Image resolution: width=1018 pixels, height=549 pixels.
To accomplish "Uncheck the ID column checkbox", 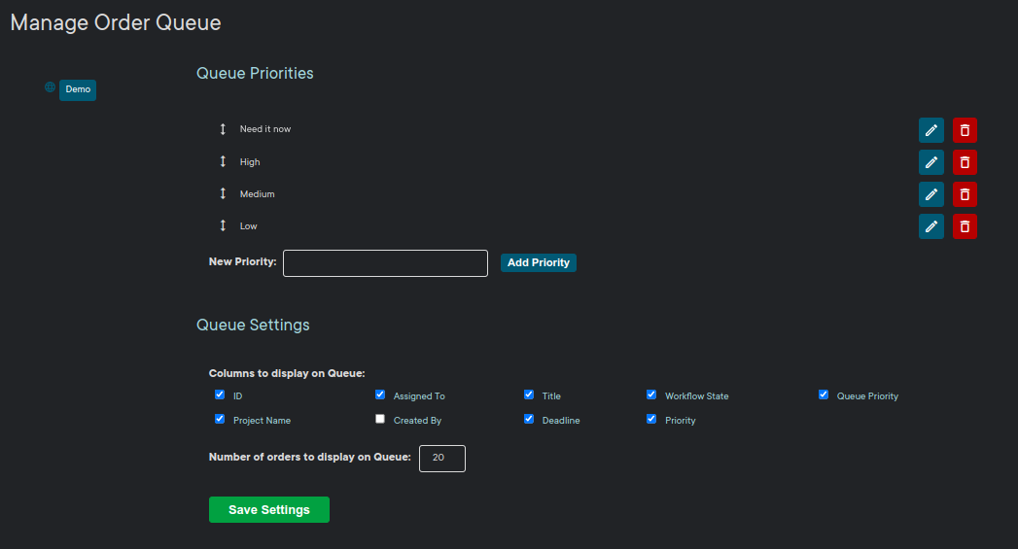I will click(x=220, y=395).
